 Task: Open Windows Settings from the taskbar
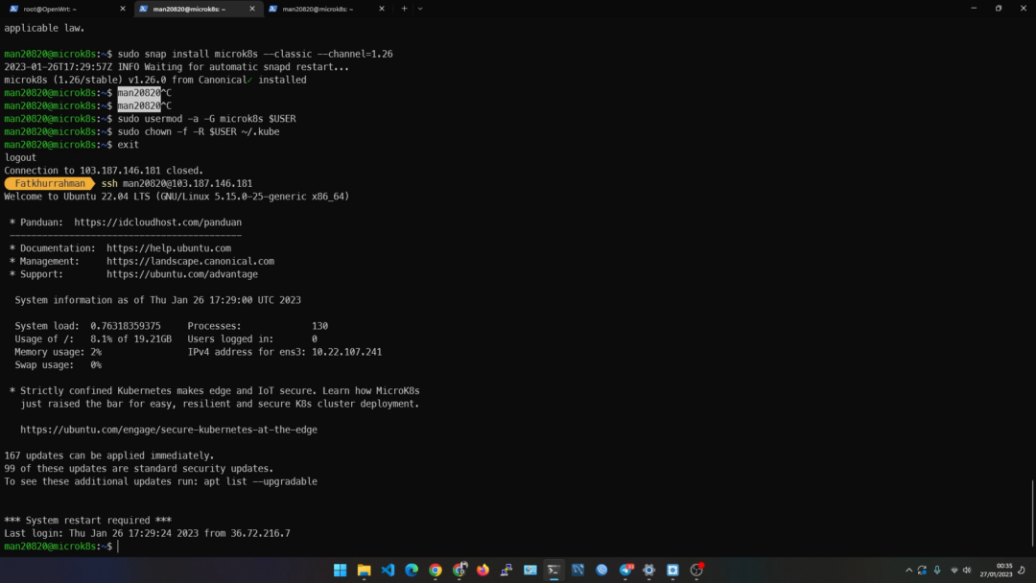click(649, 570)
